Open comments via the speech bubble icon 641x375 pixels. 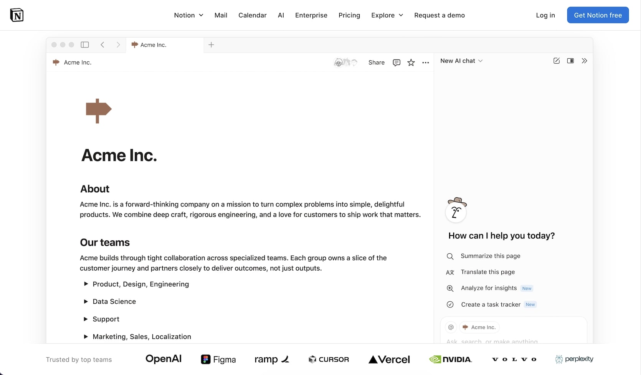point(396,62)
